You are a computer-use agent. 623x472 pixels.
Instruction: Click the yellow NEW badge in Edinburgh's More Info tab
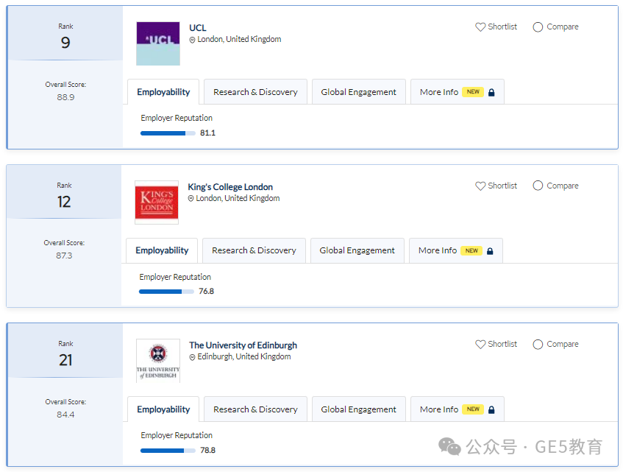[473, 409]
